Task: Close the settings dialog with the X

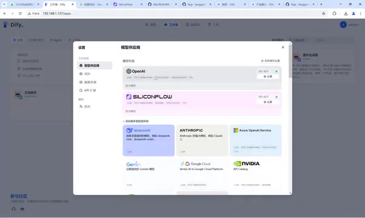Action: point(283,47)
